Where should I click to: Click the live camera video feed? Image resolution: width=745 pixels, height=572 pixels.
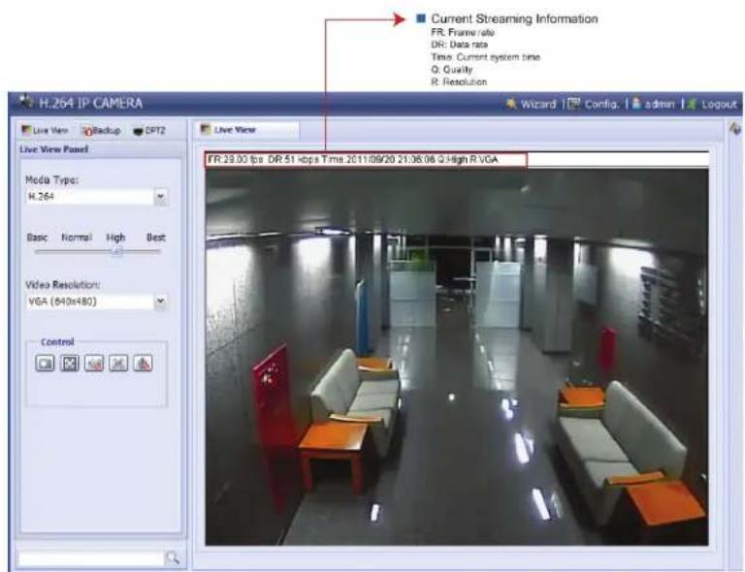(457, 357)
